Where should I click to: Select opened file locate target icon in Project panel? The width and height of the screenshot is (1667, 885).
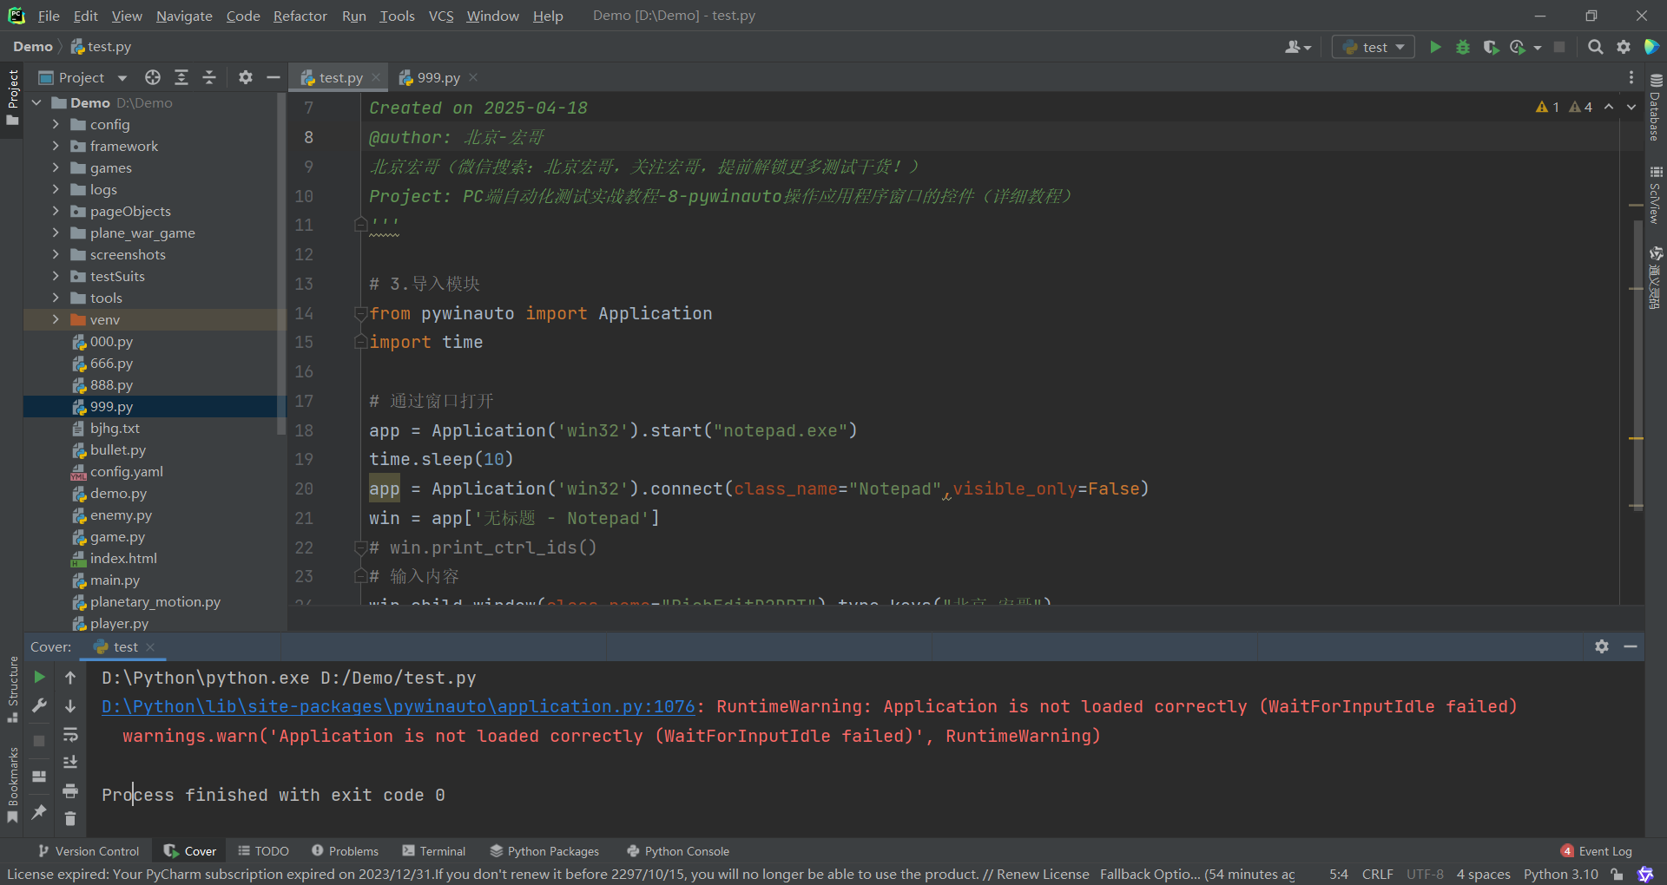[153, 77]
